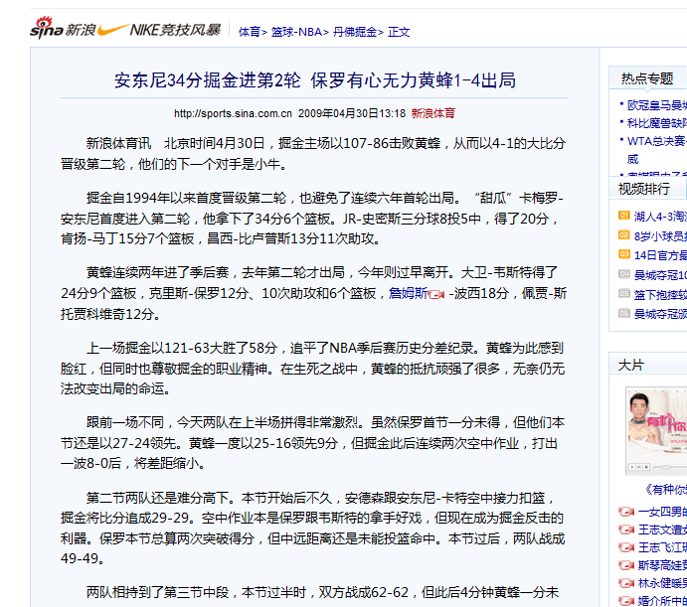Select the 热点专题 sidebar tab
Screen dimensions: 687x607
click(647, 78)
